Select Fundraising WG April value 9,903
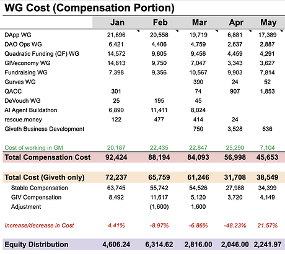 click(235, 72)
